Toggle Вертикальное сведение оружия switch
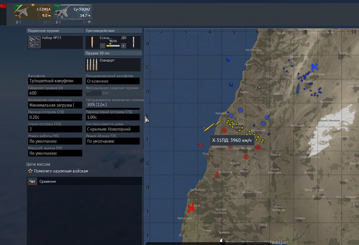 click(94, 93)
